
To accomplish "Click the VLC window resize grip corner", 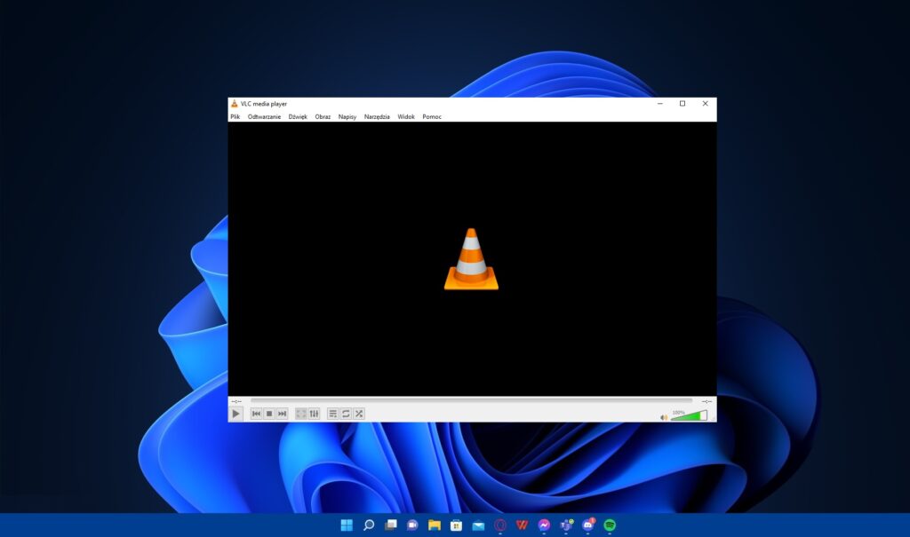I will click(714, 419).
